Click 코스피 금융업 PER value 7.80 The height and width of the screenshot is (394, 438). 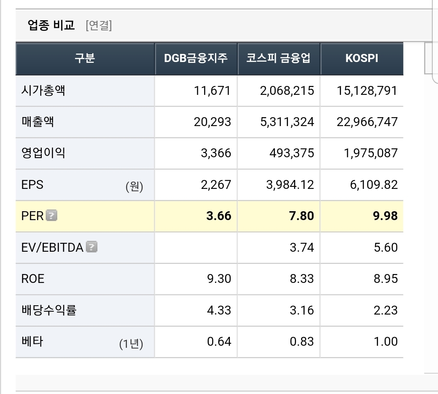coord(301,216)
